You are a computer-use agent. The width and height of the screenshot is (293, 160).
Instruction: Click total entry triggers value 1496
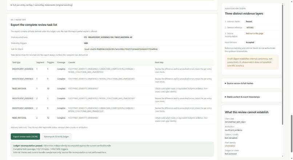(86, 43)
